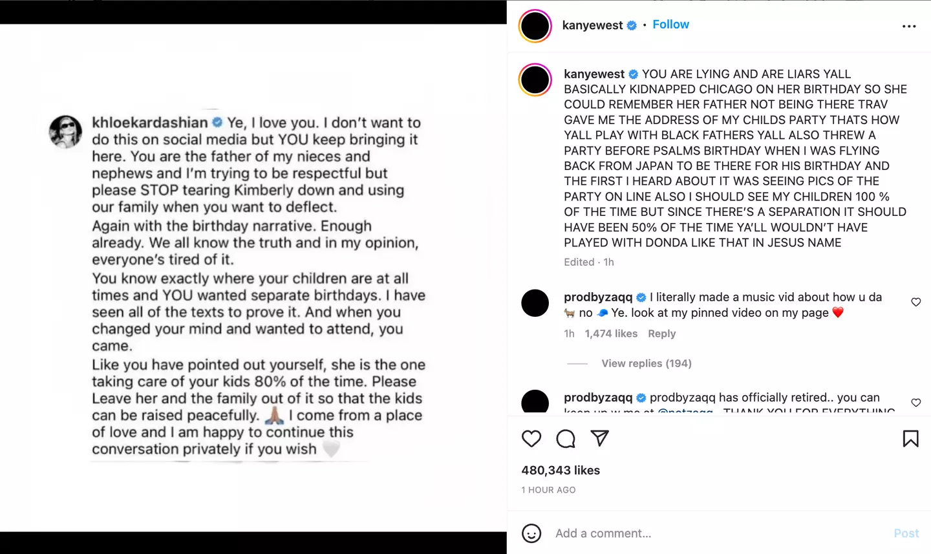Open the emoji picker in the comment bar
Screen dimensions: 931x554
[531, 533]
